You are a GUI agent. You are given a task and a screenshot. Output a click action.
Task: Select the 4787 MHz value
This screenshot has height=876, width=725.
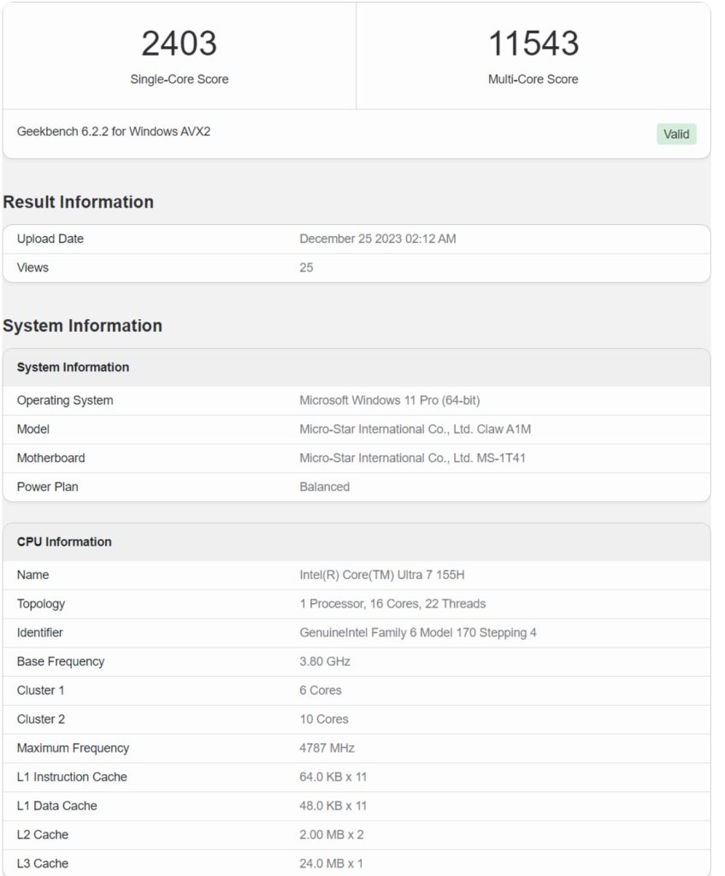point(327,749)
